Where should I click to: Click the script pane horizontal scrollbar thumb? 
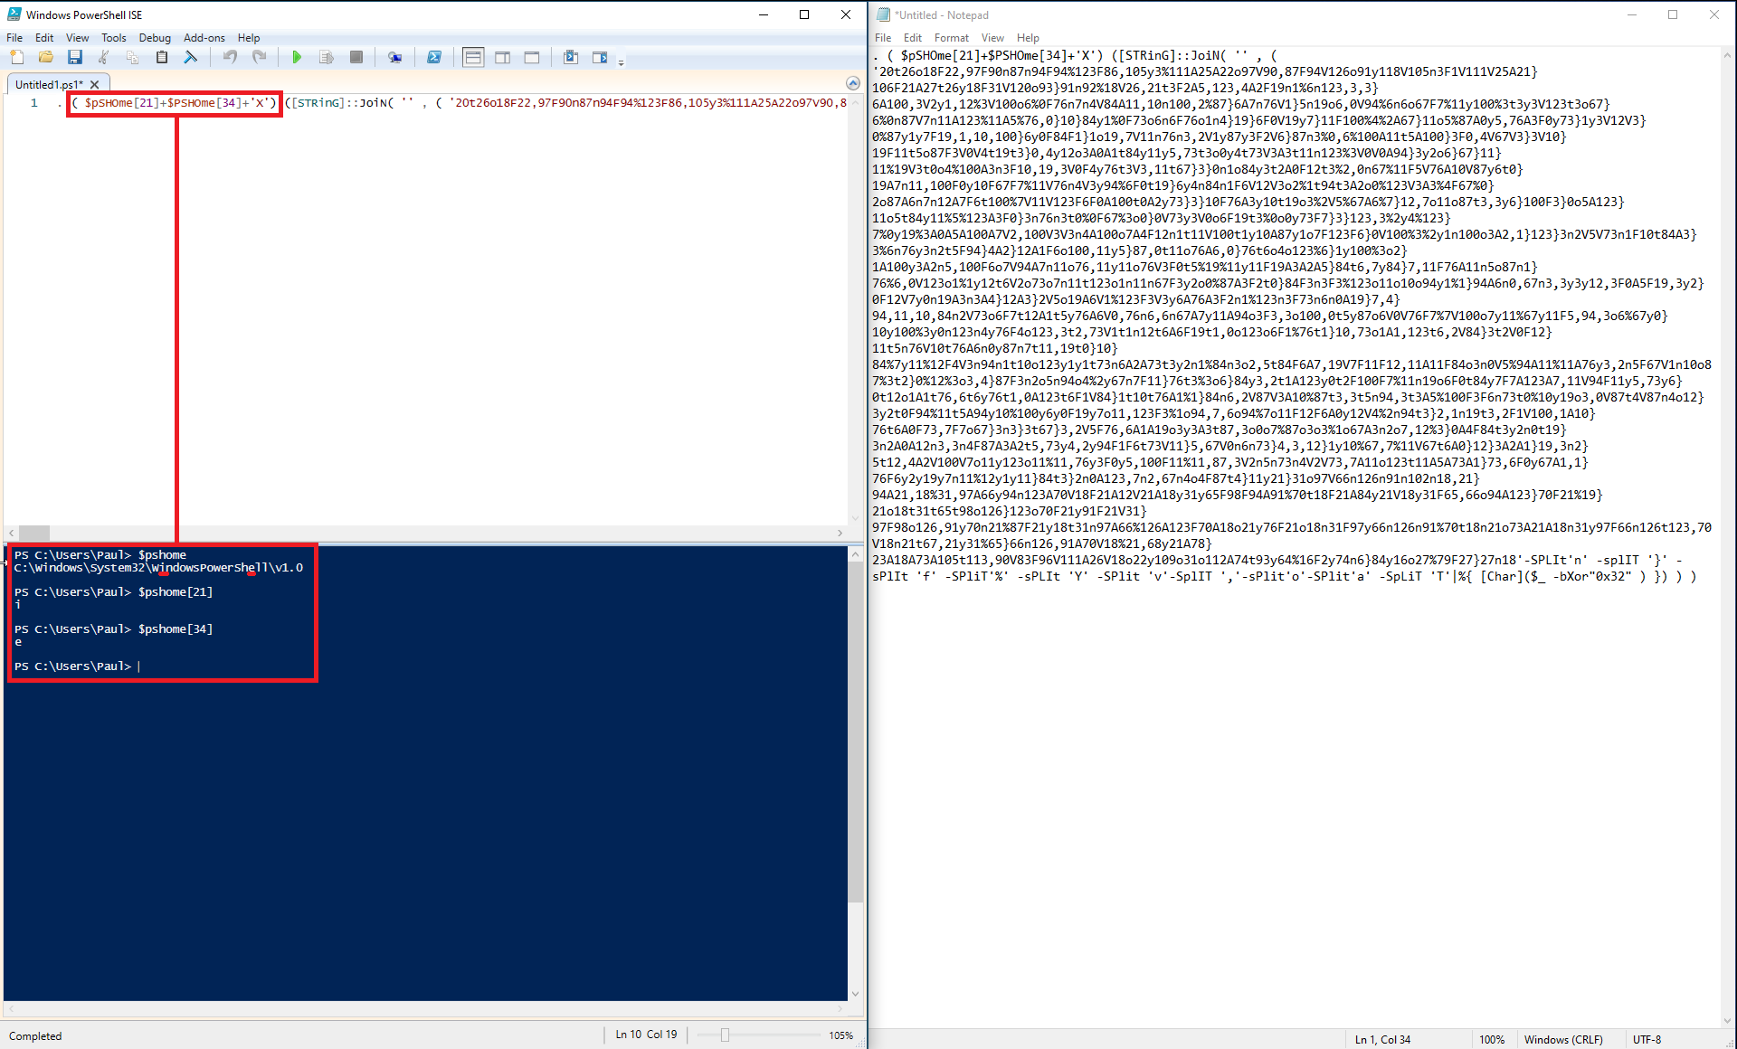click(x=34, y=533)
